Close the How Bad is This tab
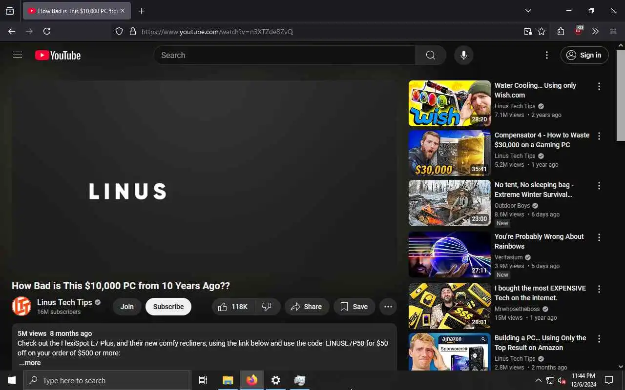 pyautogui.click(x=123, y=11)
